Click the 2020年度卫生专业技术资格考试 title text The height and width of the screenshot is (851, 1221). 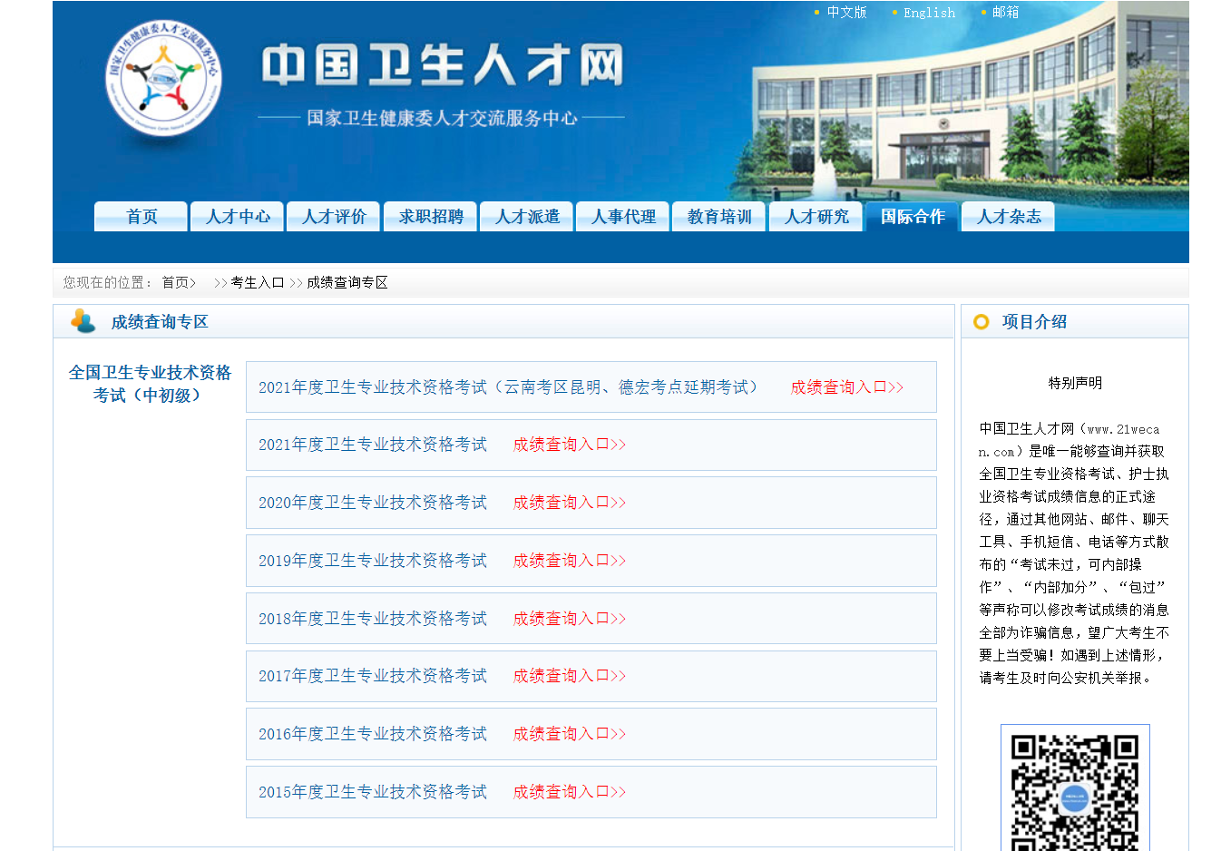pyautogui.click(x=373, y=503)
